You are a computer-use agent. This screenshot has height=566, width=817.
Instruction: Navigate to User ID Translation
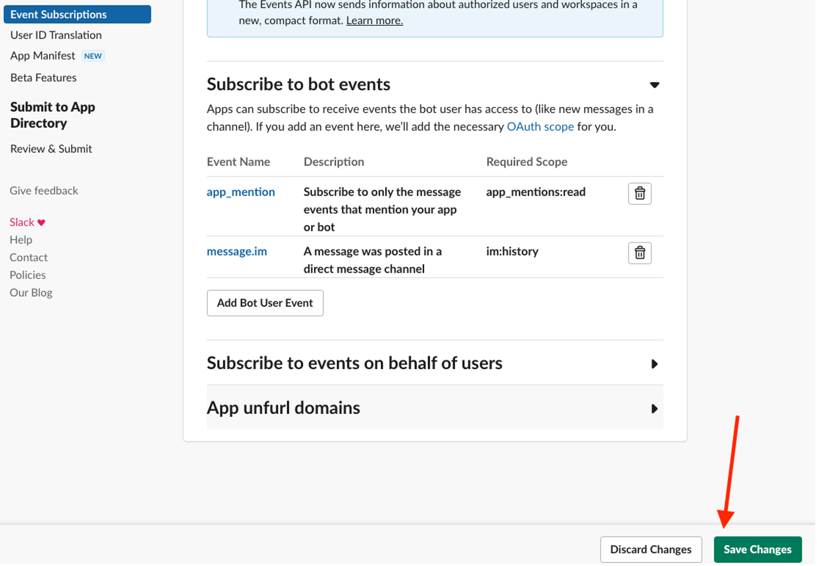pos(56,35)
